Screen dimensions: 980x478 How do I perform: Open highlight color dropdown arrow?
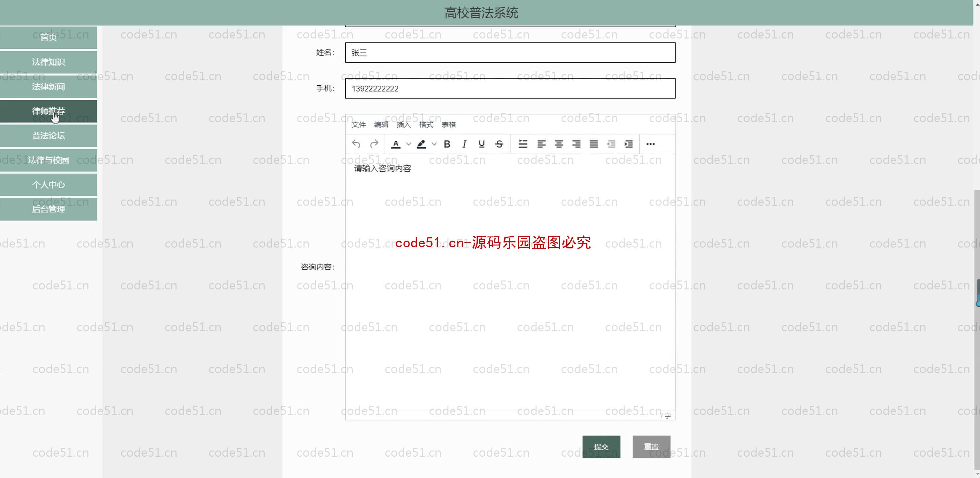[x=434, y=144]
